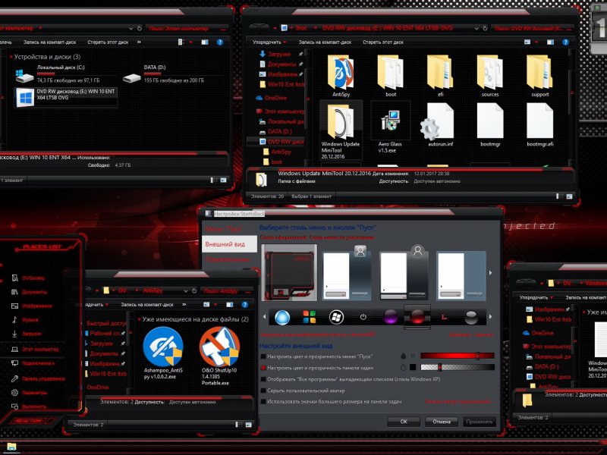
Task: Launch O&O ShutUp10 1.4.1385 Portable.exe
Action: tap(219, 356)
